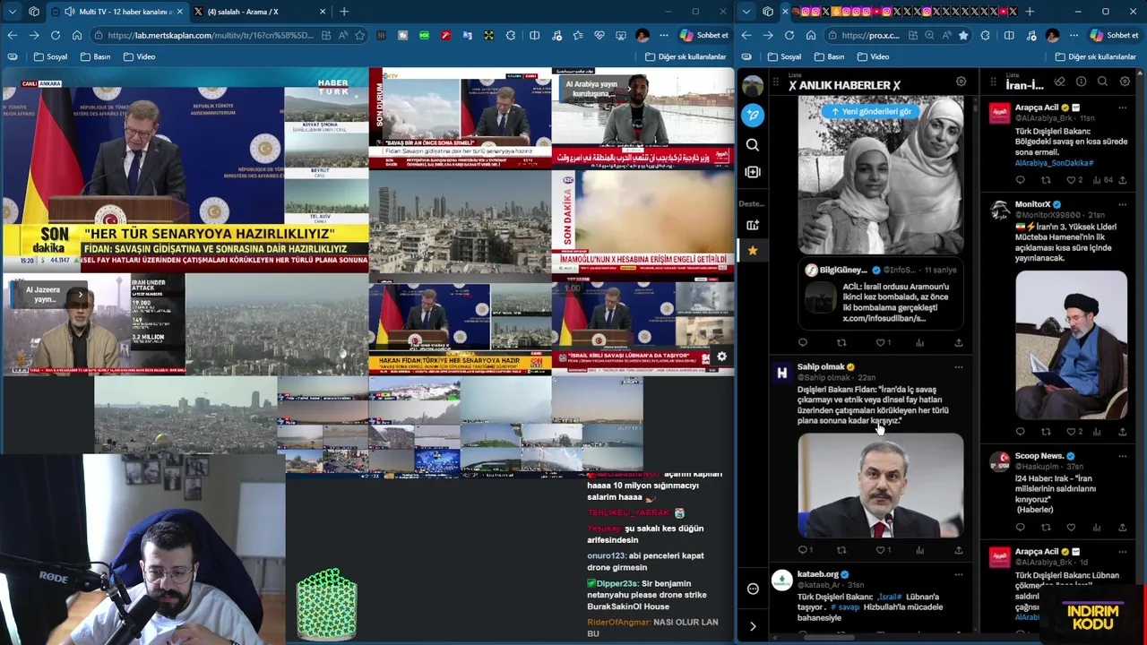Select Al Jazeera stream tile
This screenshot has width=1147, height=645.
(x=93, y=324)
